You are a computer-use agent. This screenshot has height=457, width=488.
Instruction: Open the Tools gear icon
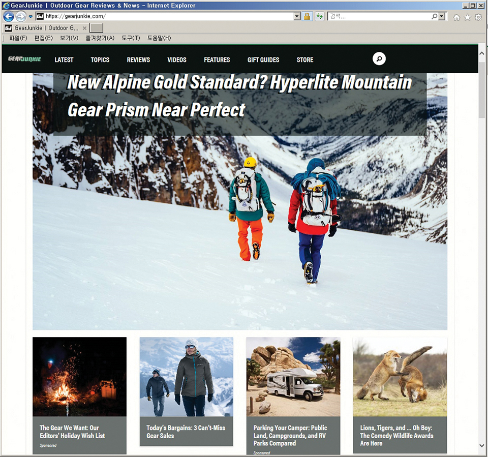coord(478,17)
